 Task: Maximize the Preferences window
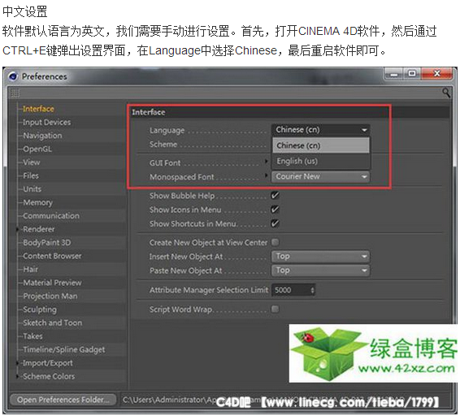point(412,74)
